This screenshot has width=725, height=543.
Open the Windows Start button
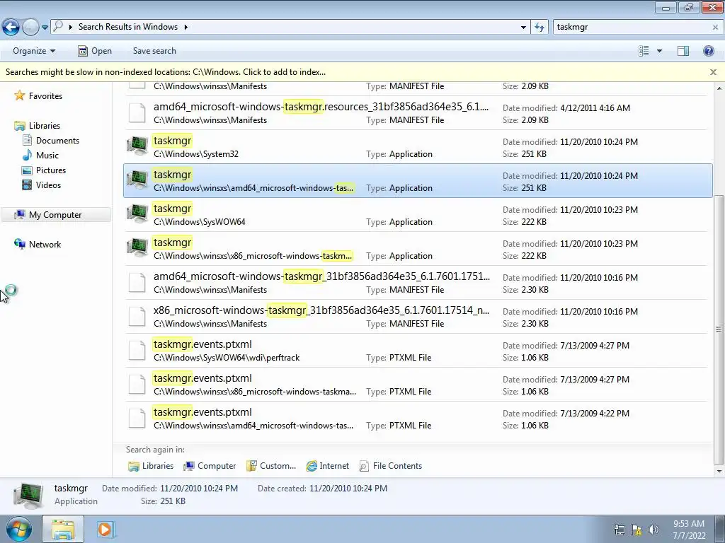(x=19, y=529)
